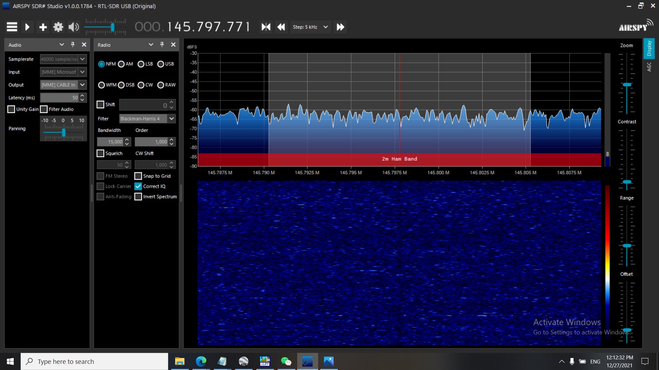Select the NFM demodulation mode
This screenshot has height=370, width=659.
pos(101,64)
